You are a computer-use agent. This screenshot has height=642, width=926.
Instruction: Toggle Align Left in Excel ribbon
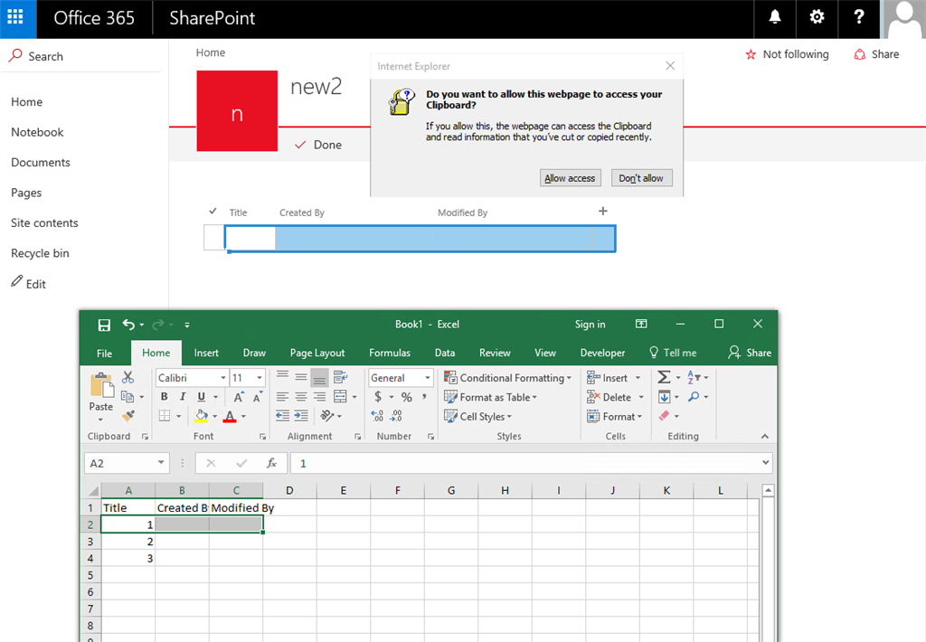[283, 397]
